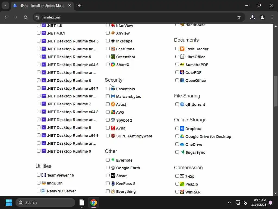
Task: Click the Dropbox blue icon
Action: 182,128
